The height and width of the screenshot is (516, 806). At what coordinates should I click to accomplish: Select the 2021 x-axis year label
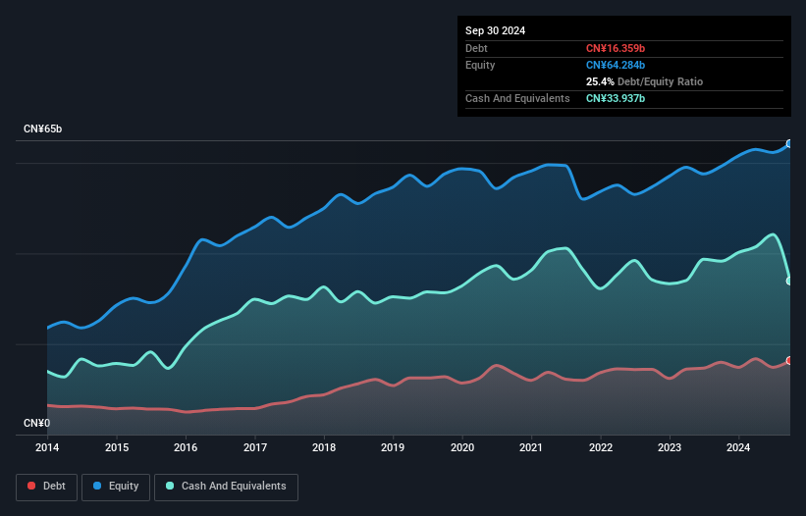531,447
